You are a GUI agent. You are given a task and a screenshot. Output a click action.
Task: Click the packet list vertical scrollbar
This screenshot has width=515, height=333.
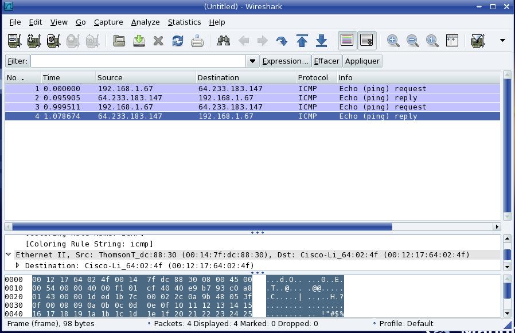click(x=507, y=146)
